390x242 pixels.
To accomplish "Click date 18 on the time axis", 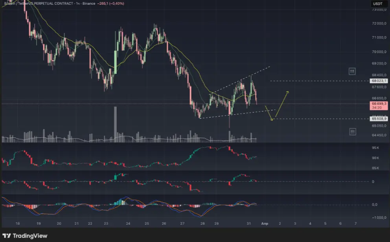I will (x=18, y=224).
